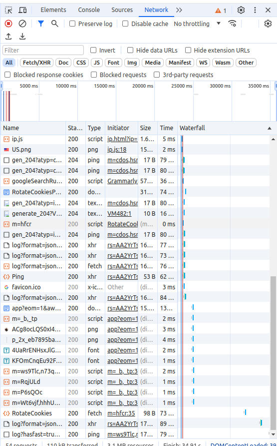The height and width of the screenshot is (446, 277).
Task: Filter requests by Fetch/XHR
Action: pos(36,63)
